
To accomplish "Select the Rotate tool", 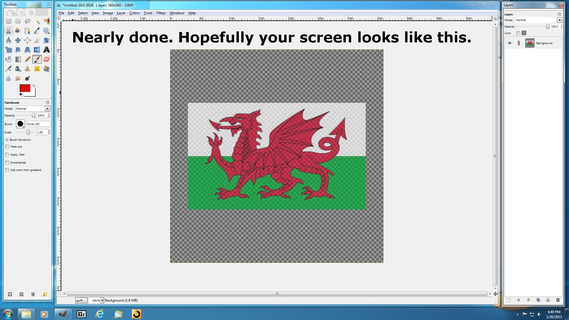I will 47,40.
